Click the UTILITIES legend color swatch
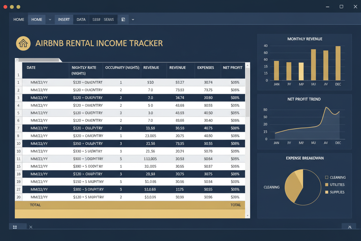The height and width of the screenshot is (241, 361). coord(327,185)
